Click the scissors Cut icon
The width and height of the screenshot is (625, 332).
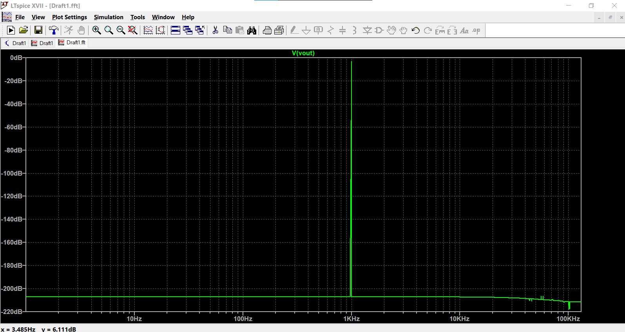(x=215, y=30)
